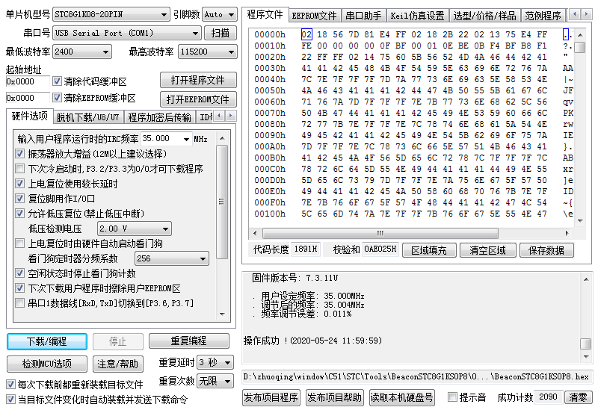Open the IRC频率 35.000 MHz dropdown

166,139
